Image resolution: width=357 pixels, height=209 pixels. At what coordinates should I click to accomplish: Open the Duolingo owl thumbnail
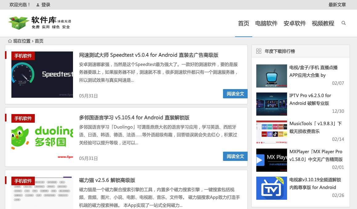pyautogui.click(x=42, y=137)
